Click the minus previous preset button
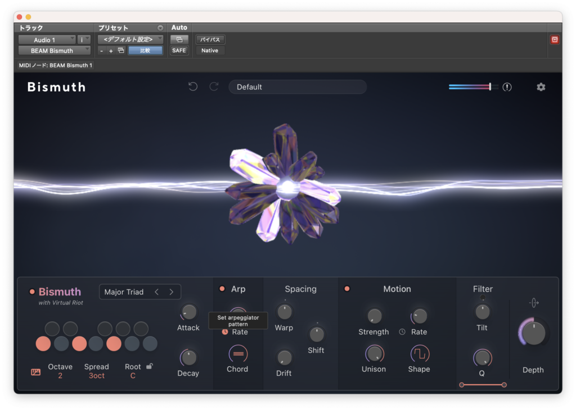The height and width of the screenshot is (410, 576). (x=101, y=51)
